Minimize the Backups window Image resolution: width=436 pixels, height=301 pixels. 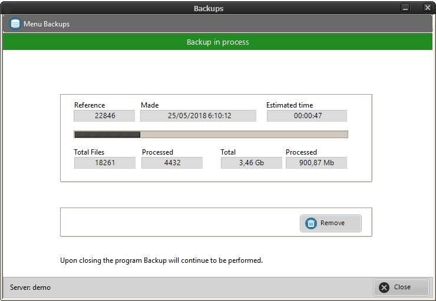pos(405,8)
